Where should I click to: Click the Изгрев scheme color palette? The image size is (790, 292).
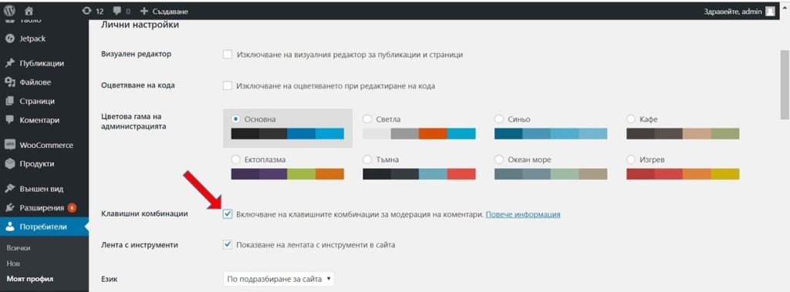(684, 173)
